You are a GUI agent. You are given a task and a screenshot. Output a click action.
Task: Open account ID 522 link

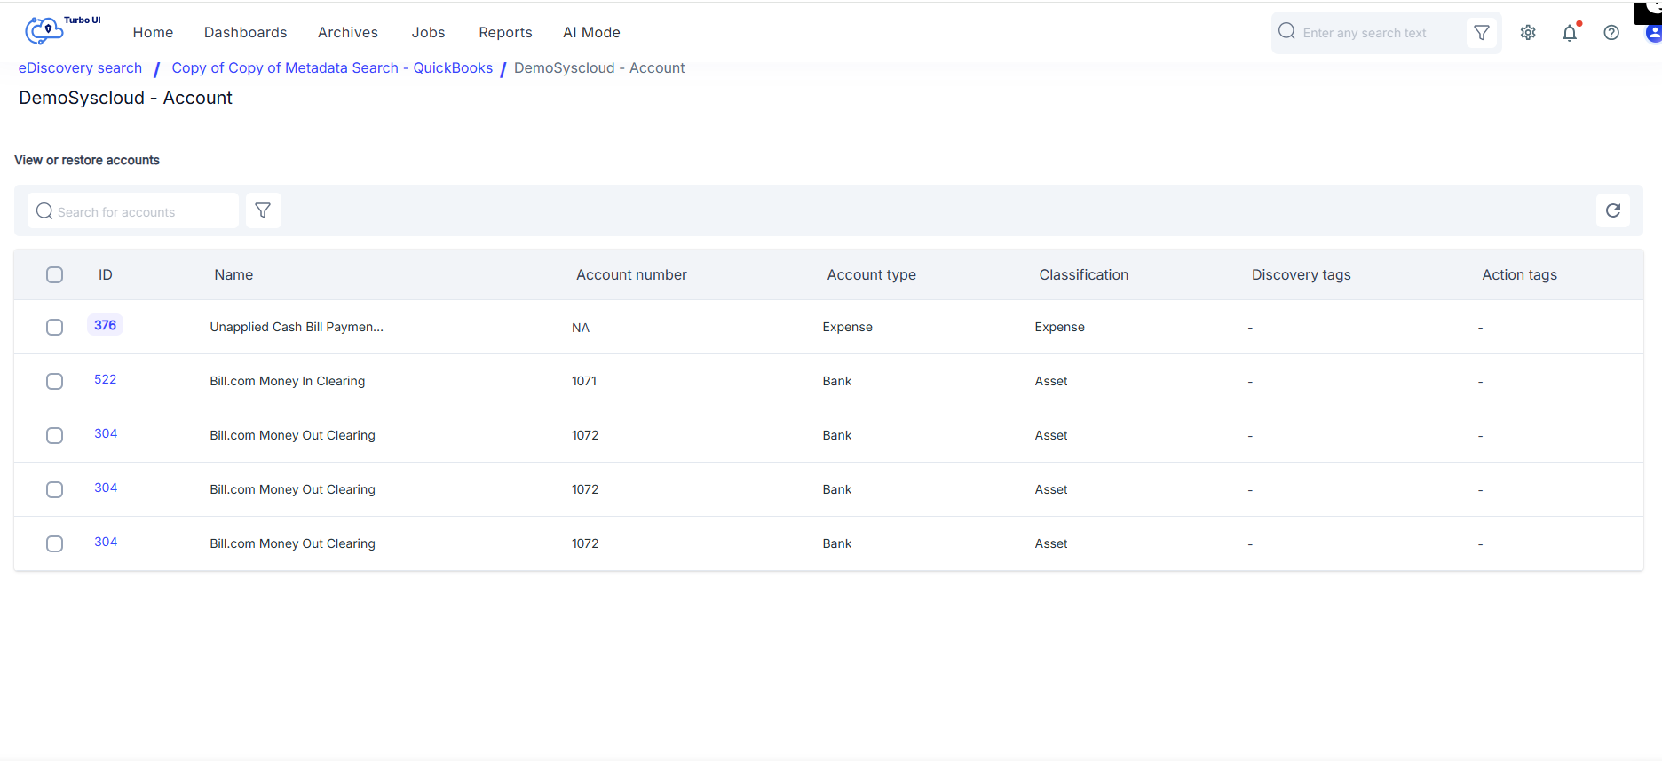[x=106, y=379]
